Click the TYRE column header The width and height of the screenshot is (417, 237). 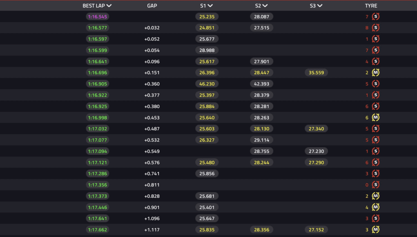371,6
